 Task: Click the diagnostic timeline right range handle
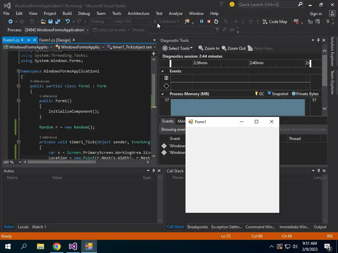pyautogui.click(x=310, y=64)
